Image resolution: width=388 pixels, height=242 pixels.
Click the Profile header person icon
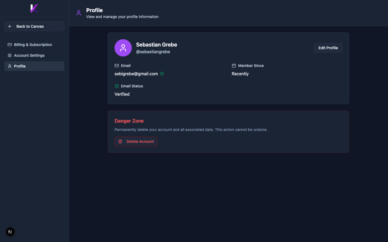pos(78,13)
